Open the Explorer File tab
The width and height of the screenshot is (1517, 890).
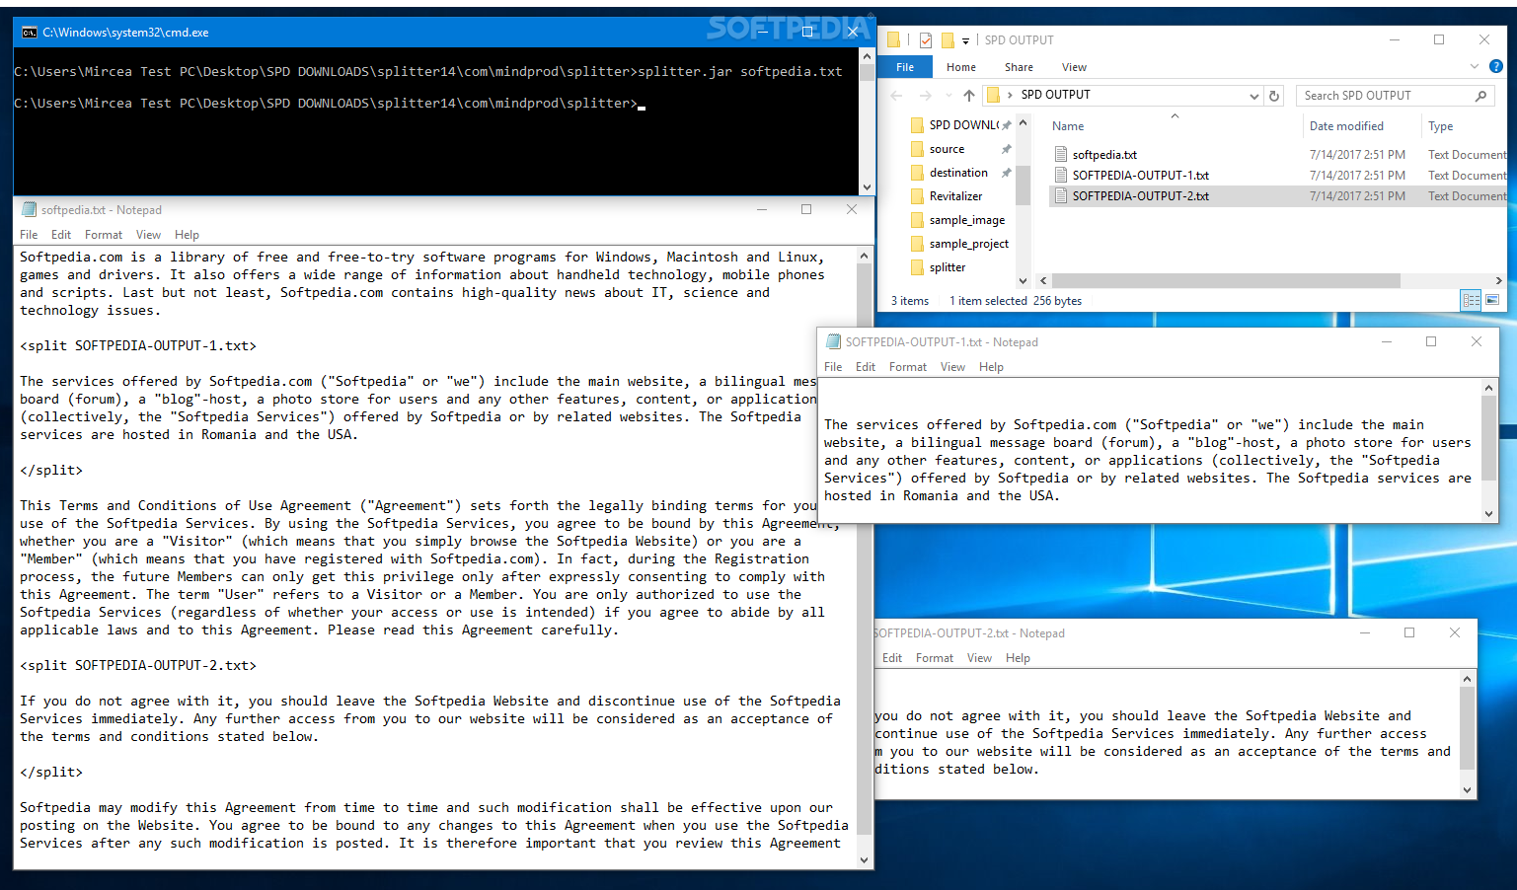click(905, 67)
